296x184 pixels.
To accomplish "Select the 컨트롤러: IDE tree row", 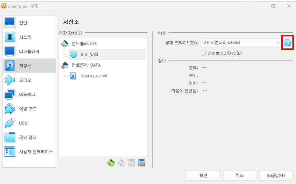I will click(x=103, y=44).
